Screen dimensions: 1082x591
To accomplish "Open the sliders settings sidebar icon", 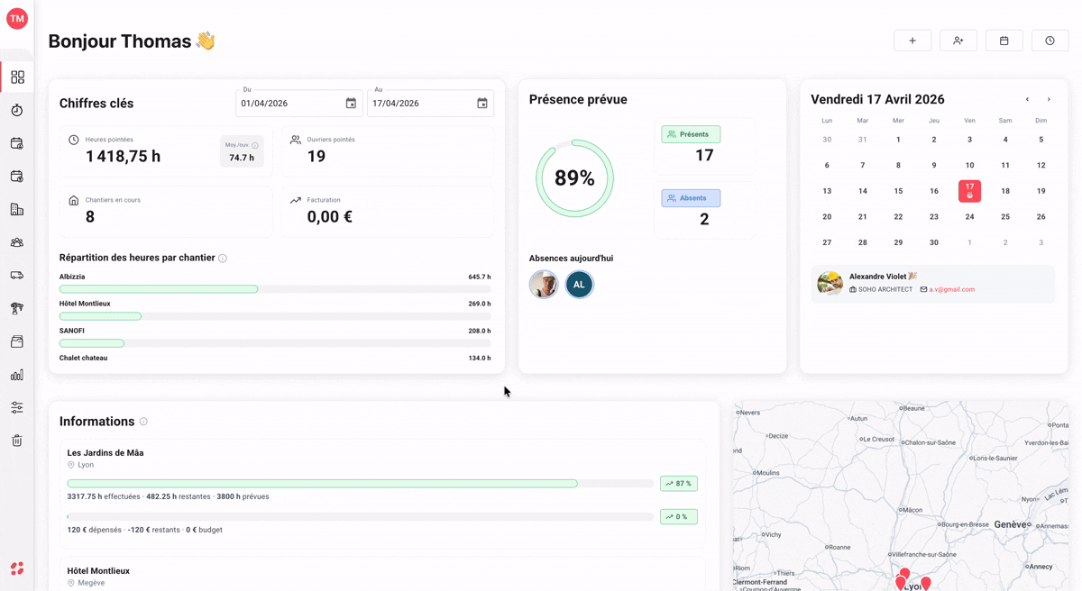I will (x=17, y=407).
